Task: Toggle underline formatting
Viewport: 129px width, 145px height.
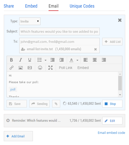Action: (30, 60)
